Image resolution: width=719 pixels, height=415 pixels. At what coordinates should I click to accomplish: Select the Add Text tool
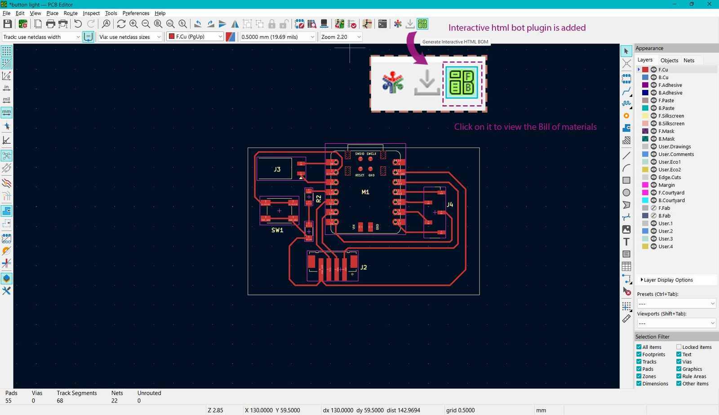tap(626, 241)
